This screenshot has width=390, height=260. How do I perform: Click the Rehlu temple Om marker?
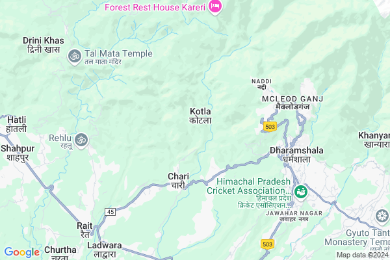[81, 140]
